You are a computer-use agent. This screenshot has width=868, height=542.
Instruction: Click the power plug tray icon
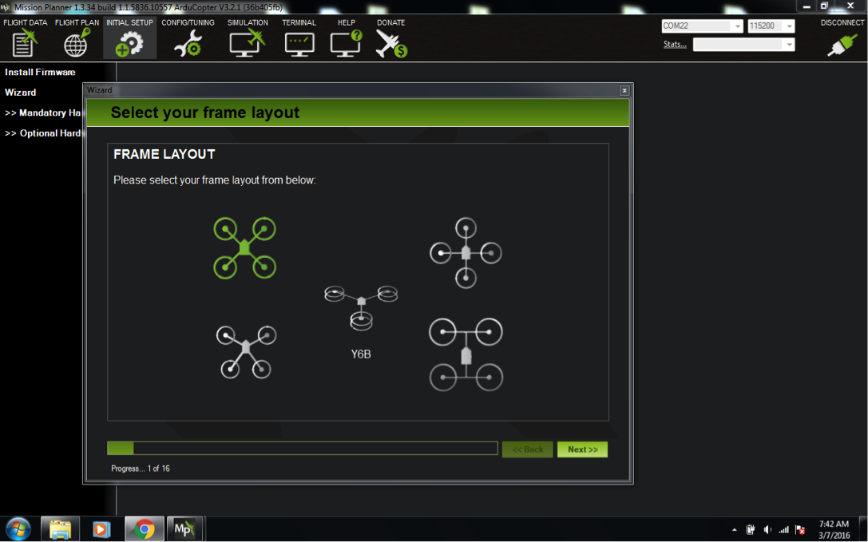(x=751, y=530)
